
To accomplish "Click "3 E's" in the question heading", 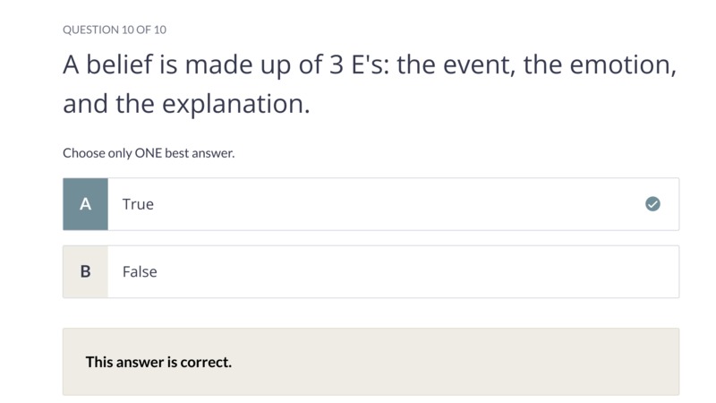I will coord(359,64).
